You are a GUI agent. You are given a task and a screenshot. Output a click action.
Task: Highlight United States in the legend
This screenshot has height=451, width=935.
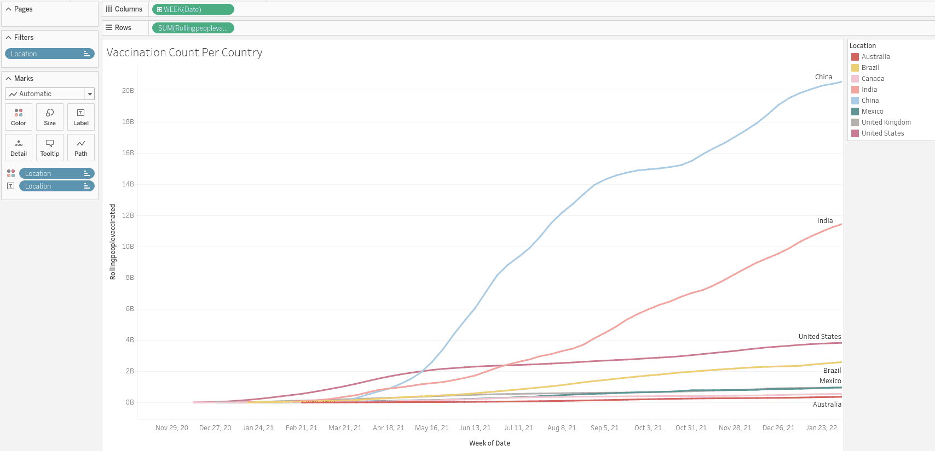point(882,133)
